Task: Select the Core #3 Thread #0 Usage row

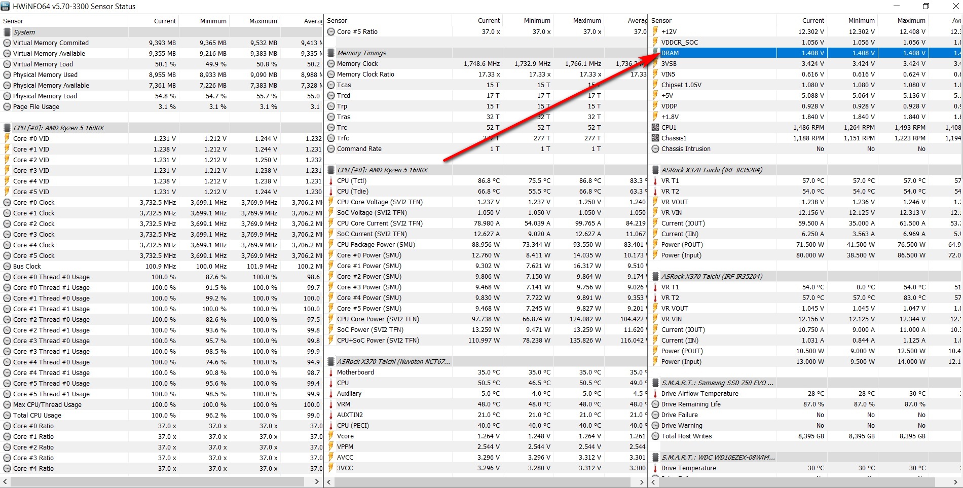Action: tap(162, 341)
